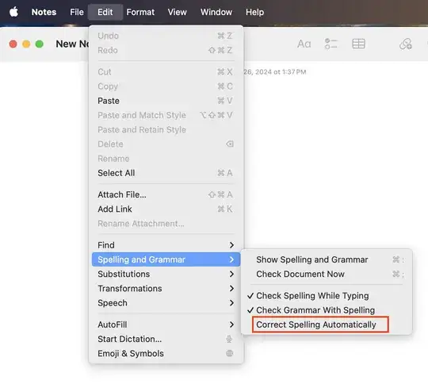The height and width of the screenshot is (384, 428).
Task: Choose Attach File… menu item
Action: (x=166, y=194)
